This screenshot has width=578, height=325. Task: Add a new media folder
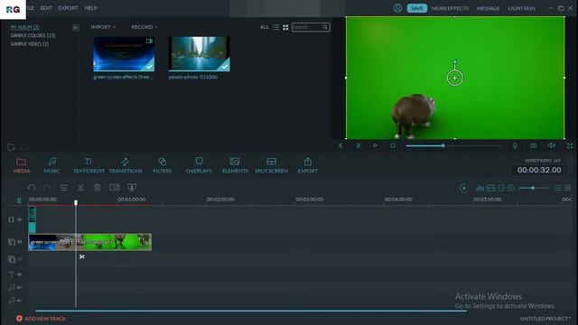(12, 147)
